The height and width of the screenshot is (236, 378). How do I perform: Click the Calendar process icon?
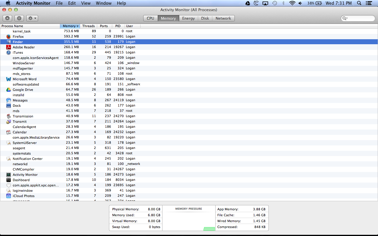(x=9, y=132)
